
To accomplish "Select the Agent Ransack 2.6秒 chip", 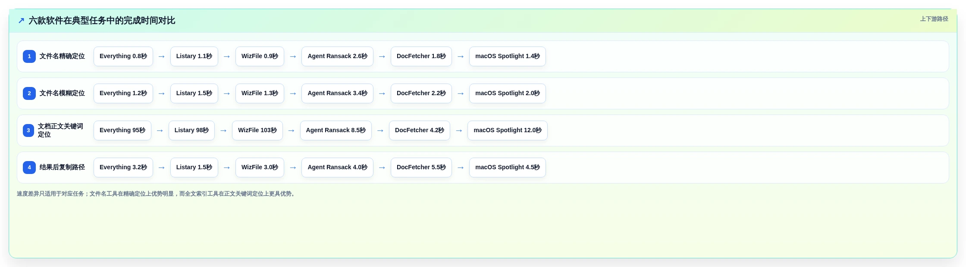I will pos(337,56).
